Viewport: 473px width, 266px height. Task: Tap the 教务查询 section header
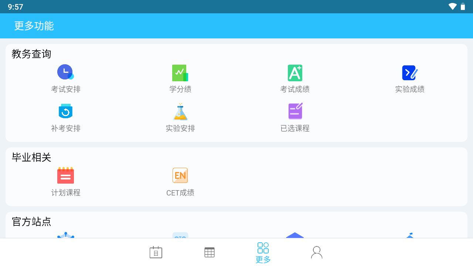[x=31, y=54]
